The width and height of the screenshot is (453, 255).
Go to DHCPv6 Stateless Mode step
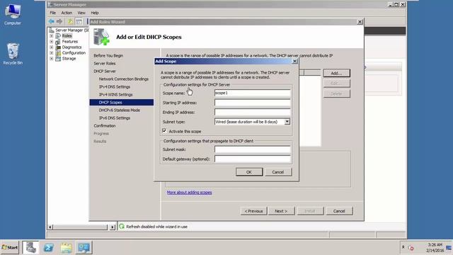click(x=120, y=110)
